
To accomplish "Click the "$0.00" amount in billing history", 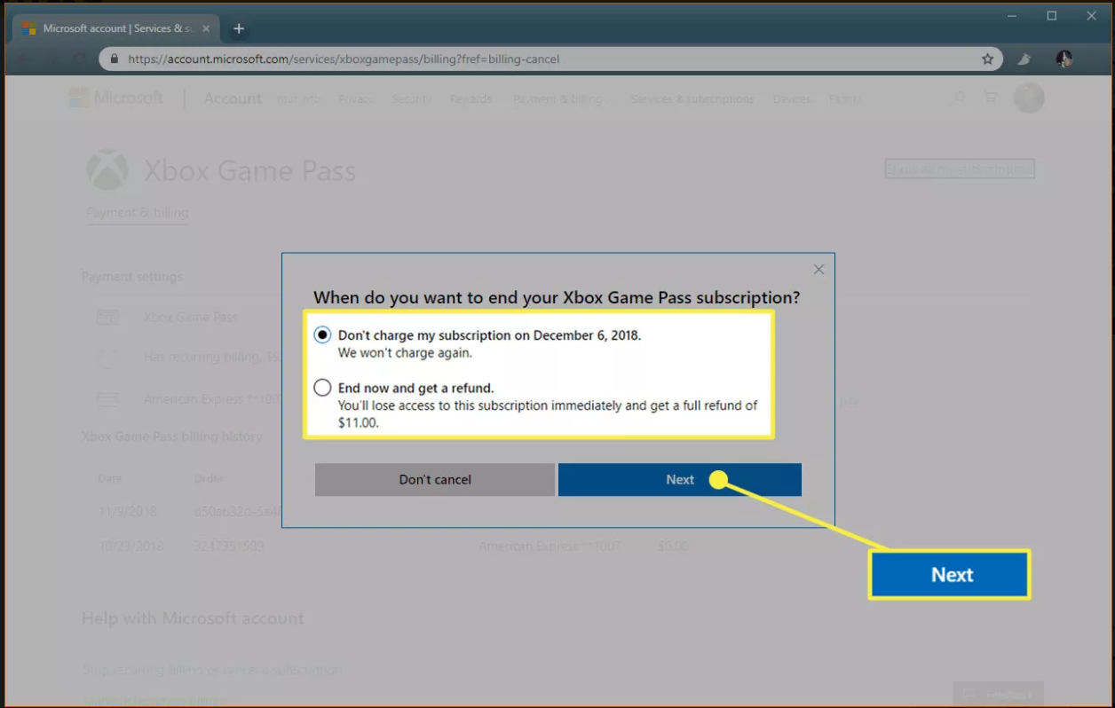I will tap(673, 547).
